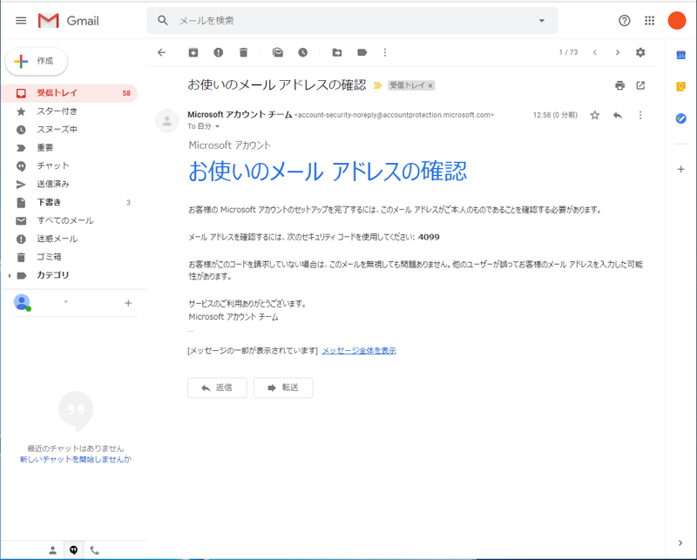Go to newer message arrow
Screen dimensions: 697x560
595,52
